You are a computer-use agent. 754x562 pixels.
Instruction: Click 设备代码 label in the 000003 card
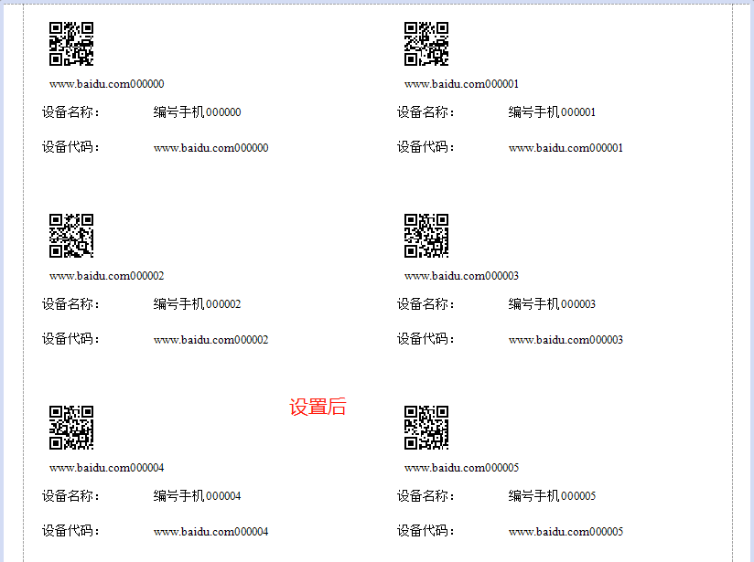point(425,339)
